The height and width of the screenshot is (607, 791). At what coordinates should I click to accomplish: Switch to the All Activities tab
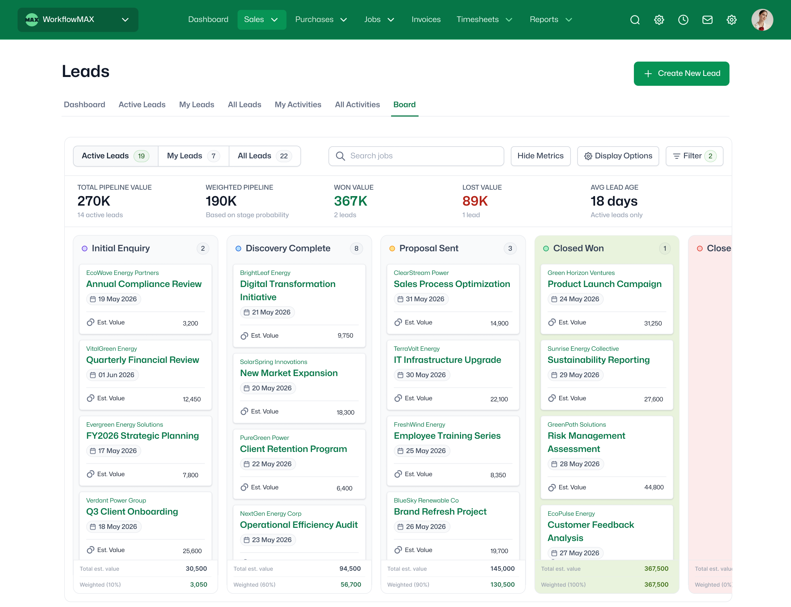[357, 105]
